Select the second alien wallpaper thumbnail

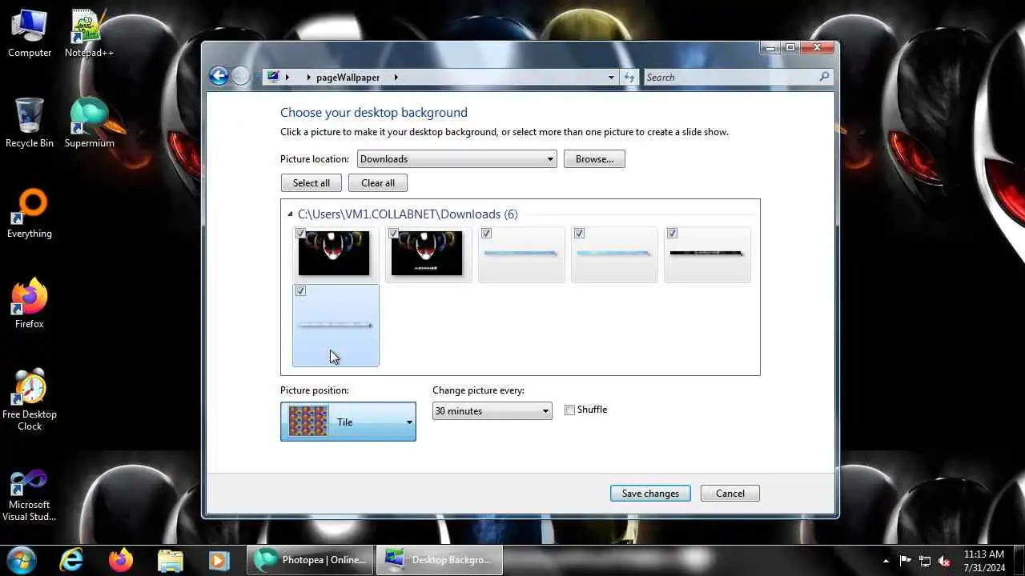pos(428,254)
